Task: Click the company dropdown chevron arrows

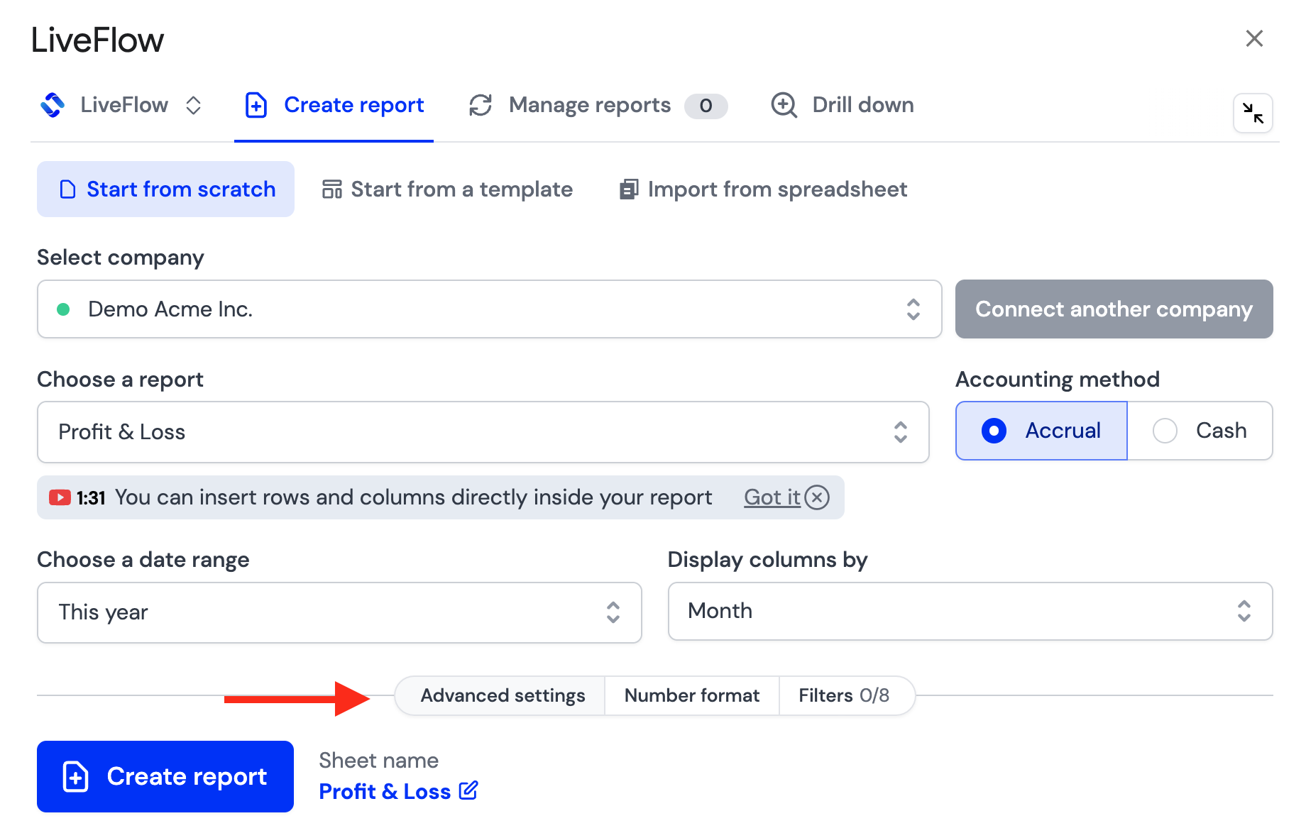Action: (913, 309)
